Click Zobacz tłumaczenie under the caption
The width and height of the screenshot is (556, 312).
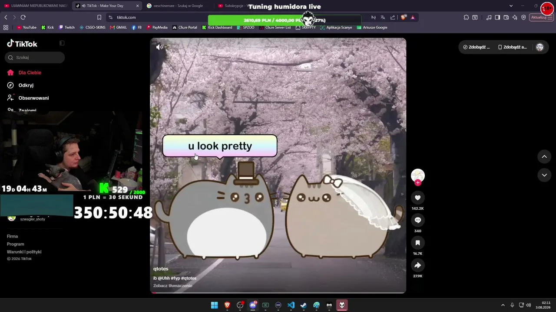[172, 286]
